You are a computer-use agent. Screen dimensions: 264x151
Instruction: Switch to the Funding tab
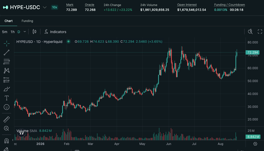click(x=27, y=21)
